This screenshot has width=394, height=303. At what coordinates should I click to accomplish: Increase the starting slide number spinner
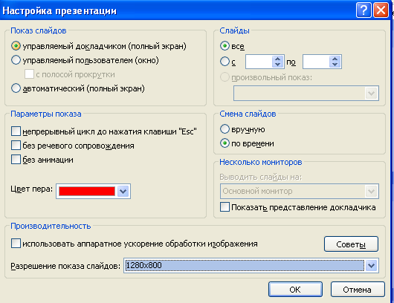tap(277, 59)
